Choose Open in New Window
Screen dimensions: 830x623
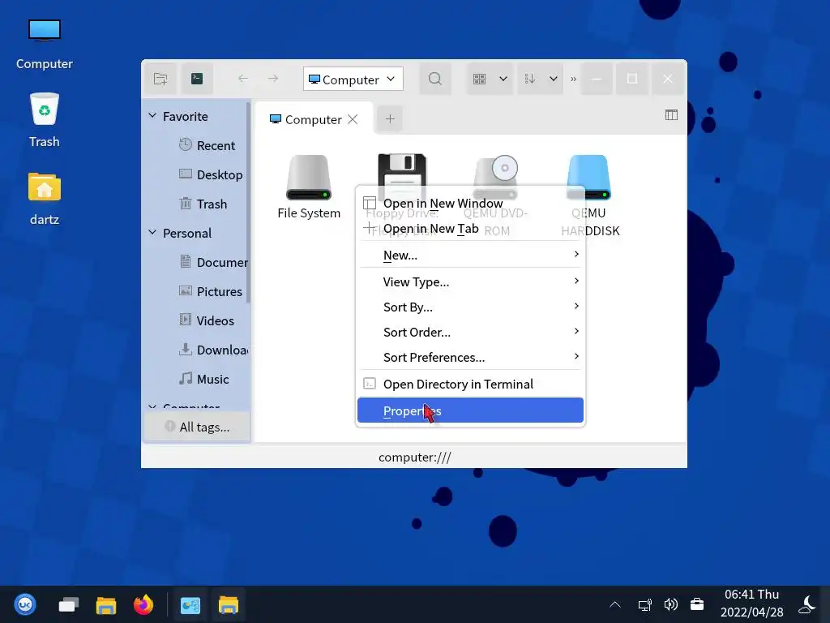pyautogui.click(x=470, y=204)
